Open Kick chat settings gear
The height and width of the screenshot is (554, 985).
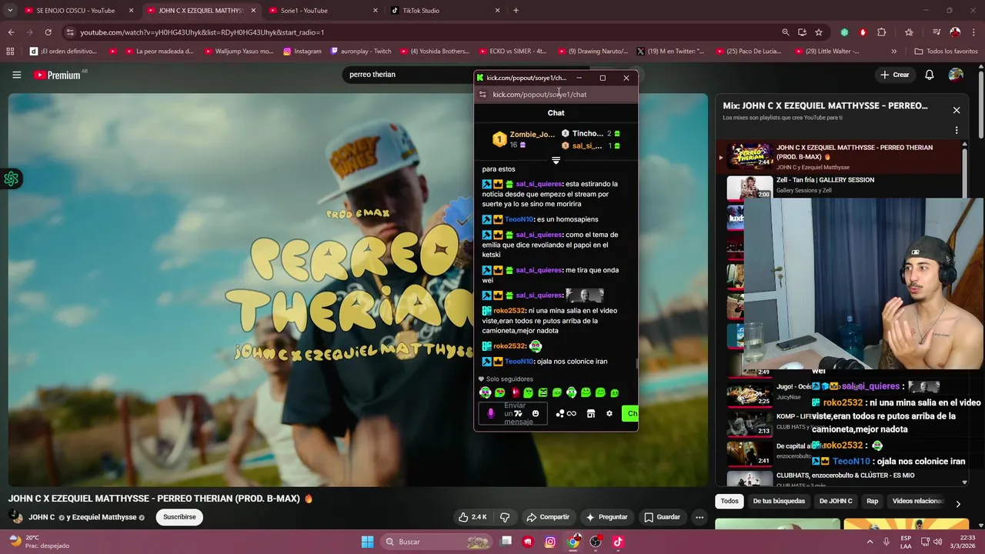coord(609,413)
